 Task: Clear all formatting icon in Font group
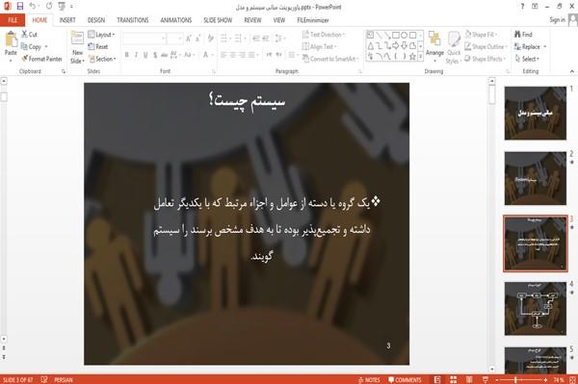(210, 38)
